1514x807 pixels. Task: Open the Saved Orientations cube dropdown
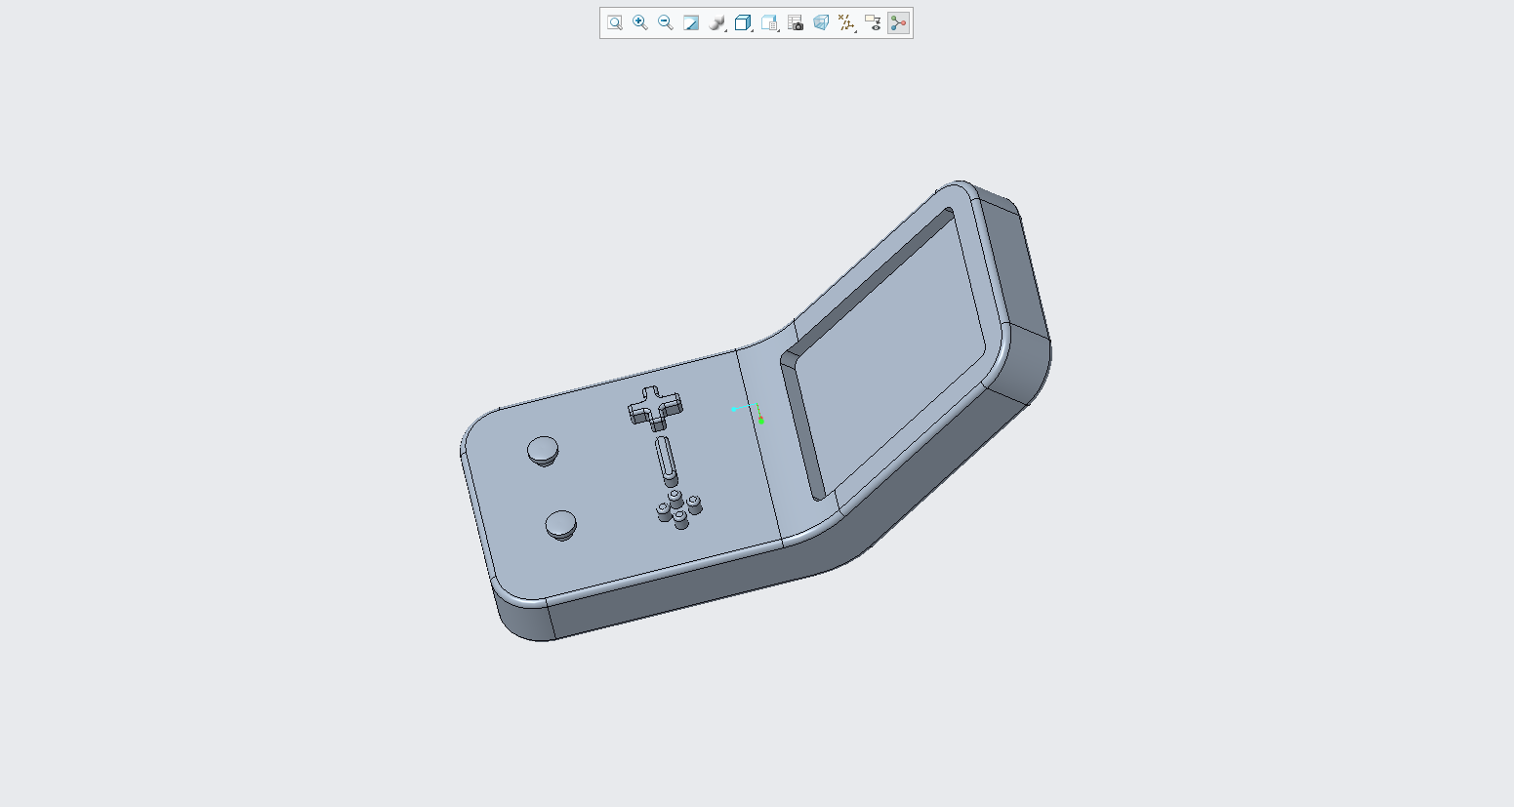click(x=744, y=22)
